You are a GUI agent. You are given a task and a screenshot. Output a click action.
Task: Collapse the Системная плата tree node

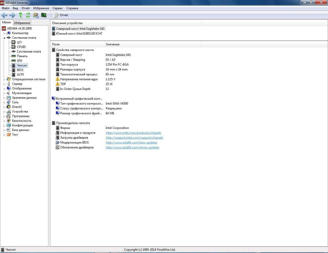coord(4,38)
